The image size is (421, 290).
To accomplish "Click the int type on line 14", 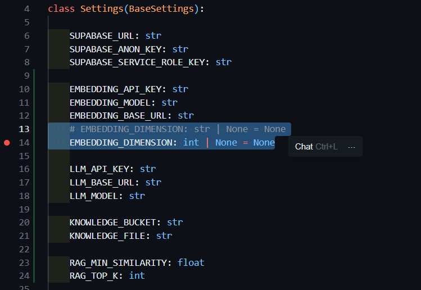I will click(x=191, y=143).
